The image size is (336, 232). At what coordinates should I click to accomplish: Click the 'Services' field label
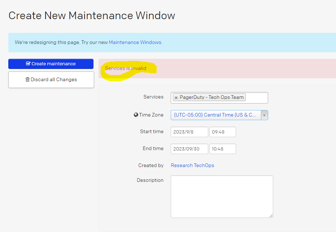153,97
